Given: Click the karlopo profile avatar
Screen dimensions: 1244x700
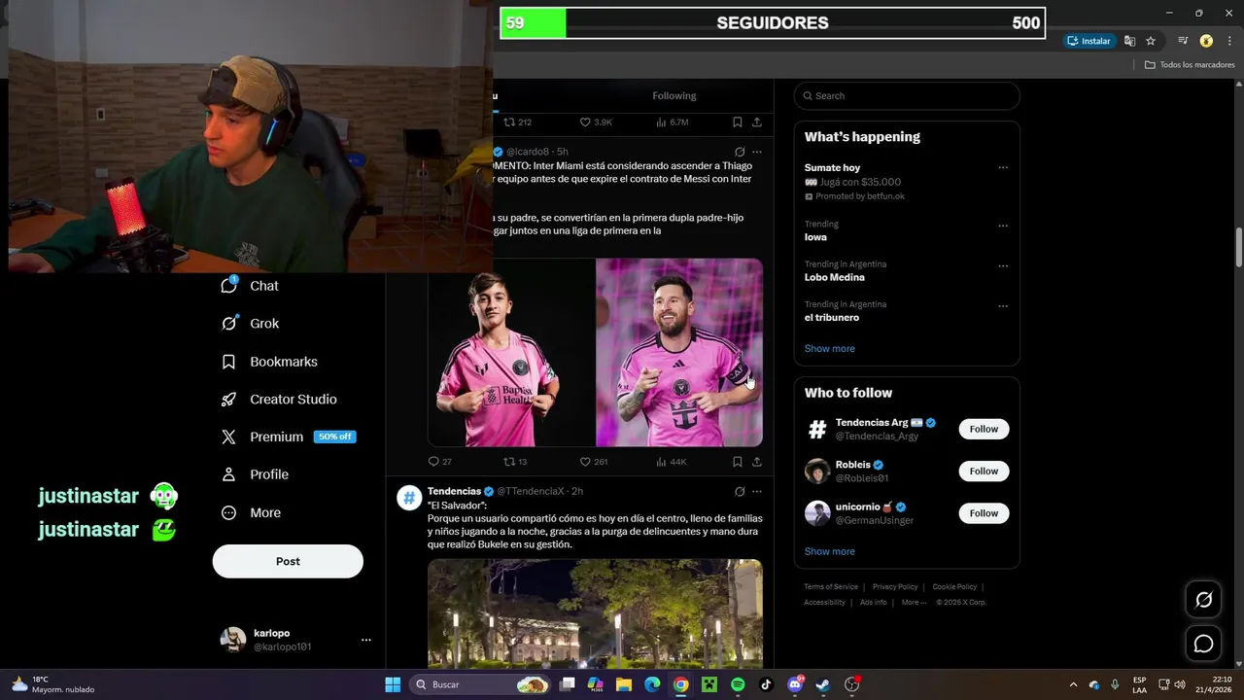Looking at the screenshot, I should tap(233, 640).
